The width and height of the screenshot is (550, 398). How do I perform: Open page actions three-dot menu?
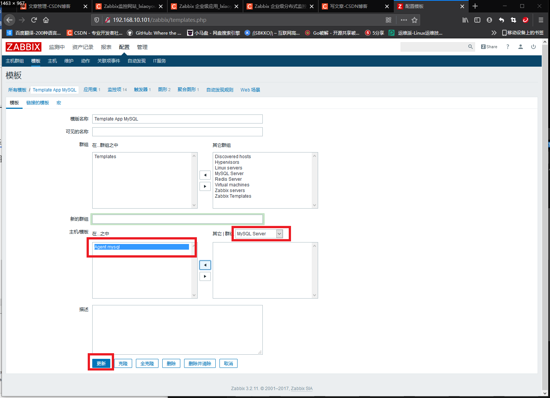coord(404,20)
